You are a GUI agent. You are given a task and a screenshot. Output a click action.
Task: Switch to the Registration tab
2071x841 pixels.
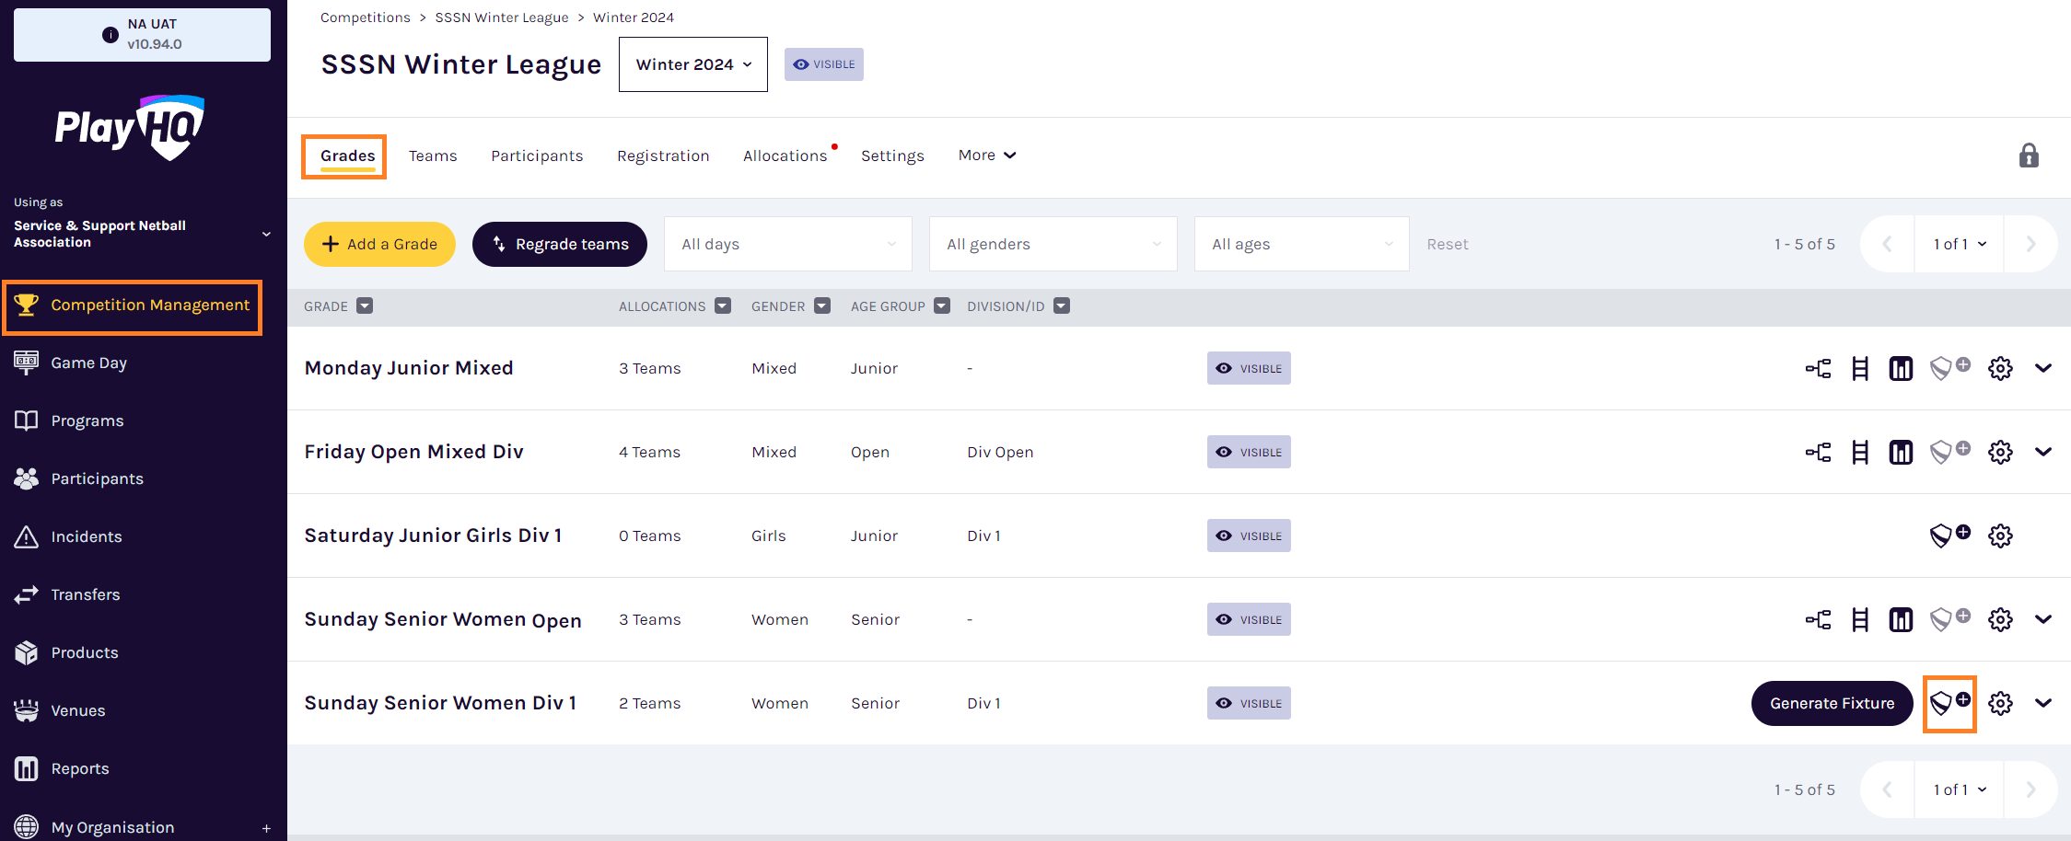[x=663, y=156]
